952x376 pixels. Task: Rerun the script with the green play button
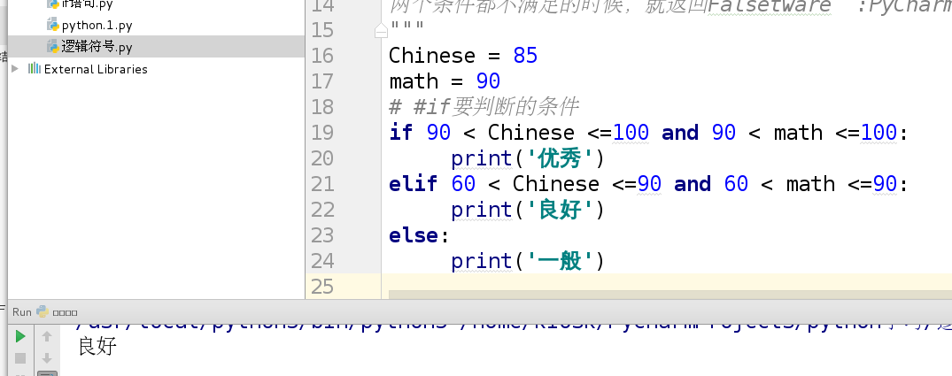tap(20, 336)
